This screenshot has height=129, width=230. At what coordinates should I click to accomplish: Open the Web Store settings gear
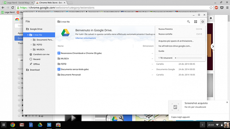tap(211, 18)
